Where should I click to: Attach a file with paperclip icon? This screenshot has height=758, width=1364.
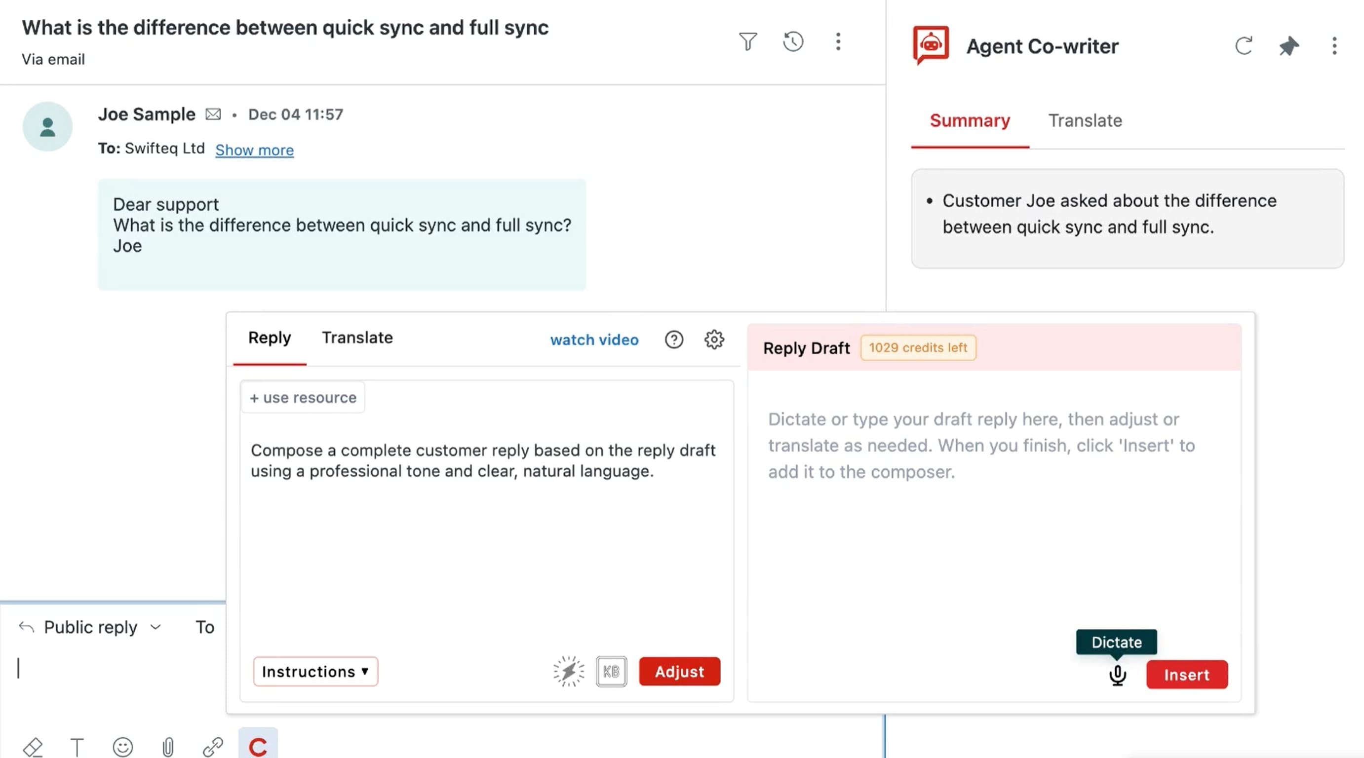(167, 747)
